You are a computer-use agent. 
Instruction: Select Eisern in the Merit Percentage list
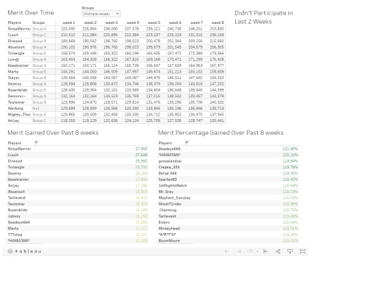164,222
